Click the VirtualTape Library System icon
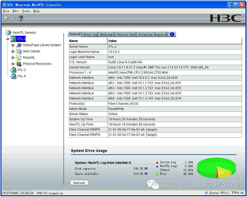Screen dimensions: 247x197 [19, 45]
